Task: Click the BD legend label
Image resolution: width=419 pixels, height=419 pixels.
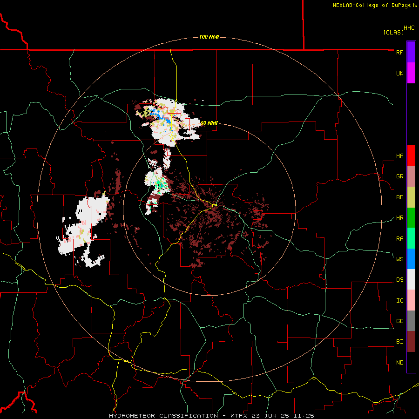Action: (399, 197)
